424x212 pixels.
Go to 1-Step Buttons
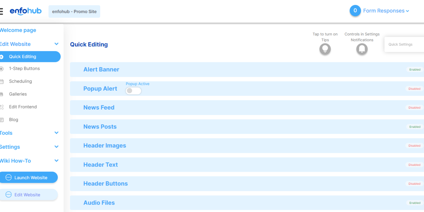click(x=24, y=69)
